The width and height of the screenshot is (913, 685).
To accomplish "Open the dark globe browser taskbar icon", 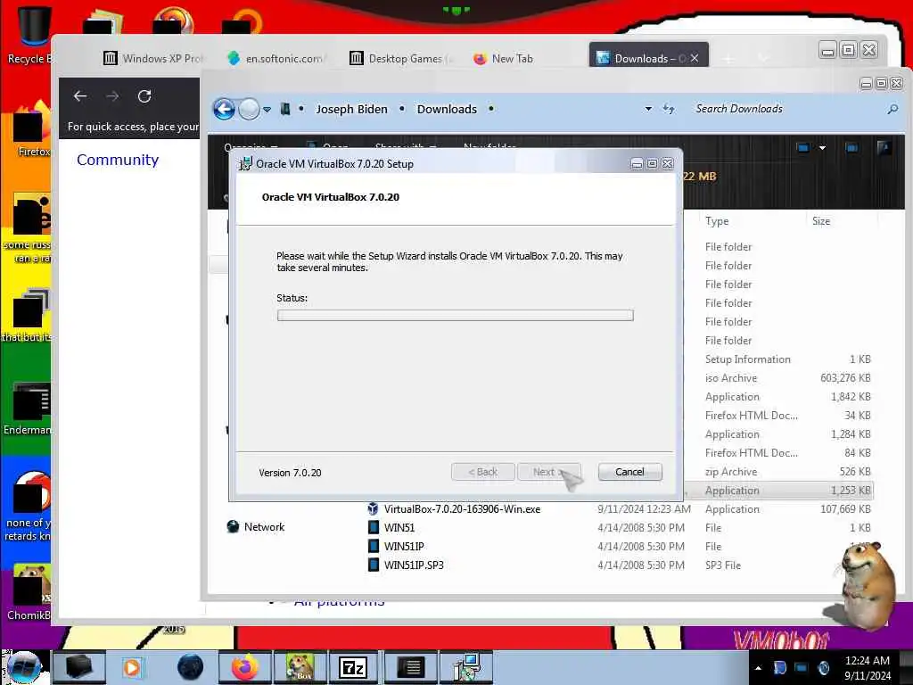I will 191,667.
